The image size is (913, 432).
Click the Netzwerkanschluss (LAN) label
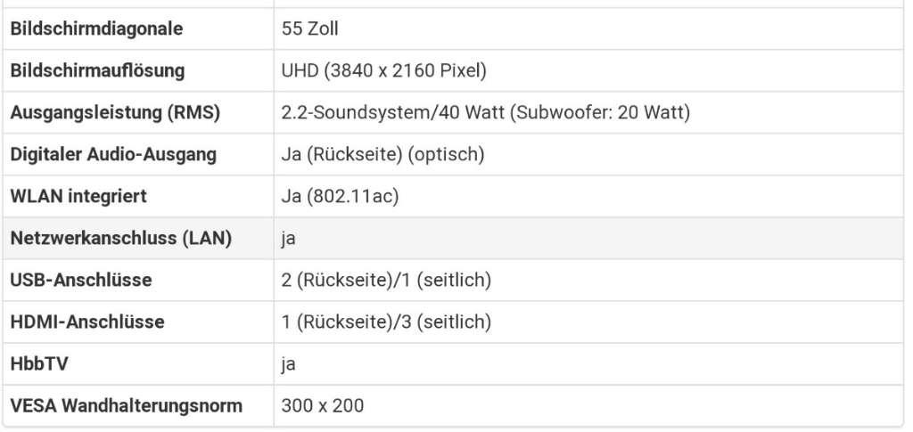(121, 239)
